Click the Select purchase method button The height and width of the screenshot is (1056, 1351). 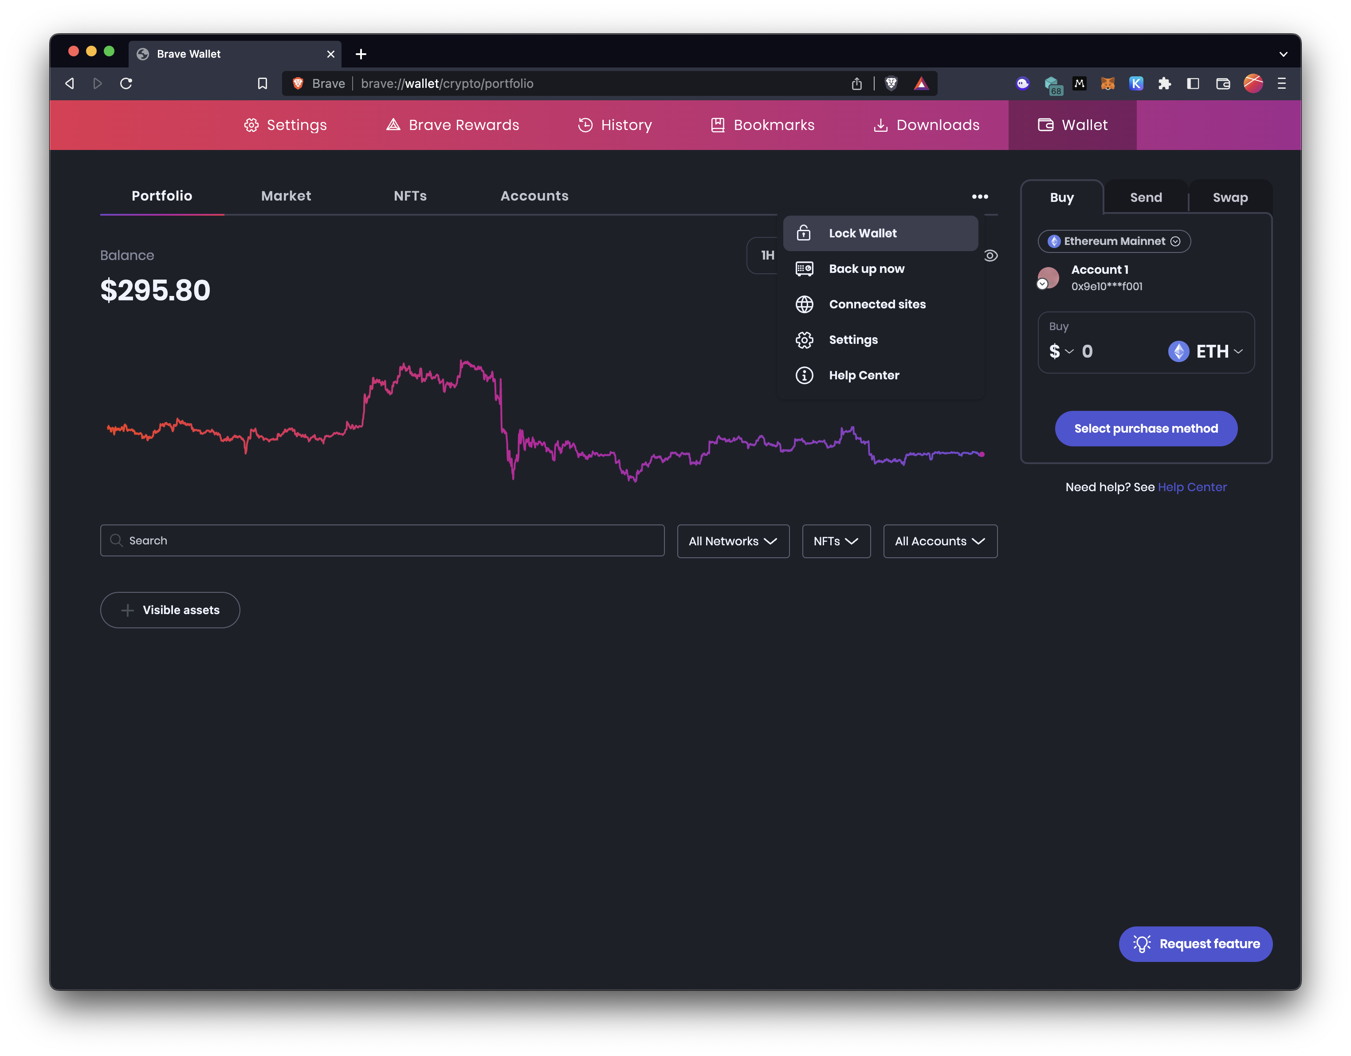tap(1146, 428)
